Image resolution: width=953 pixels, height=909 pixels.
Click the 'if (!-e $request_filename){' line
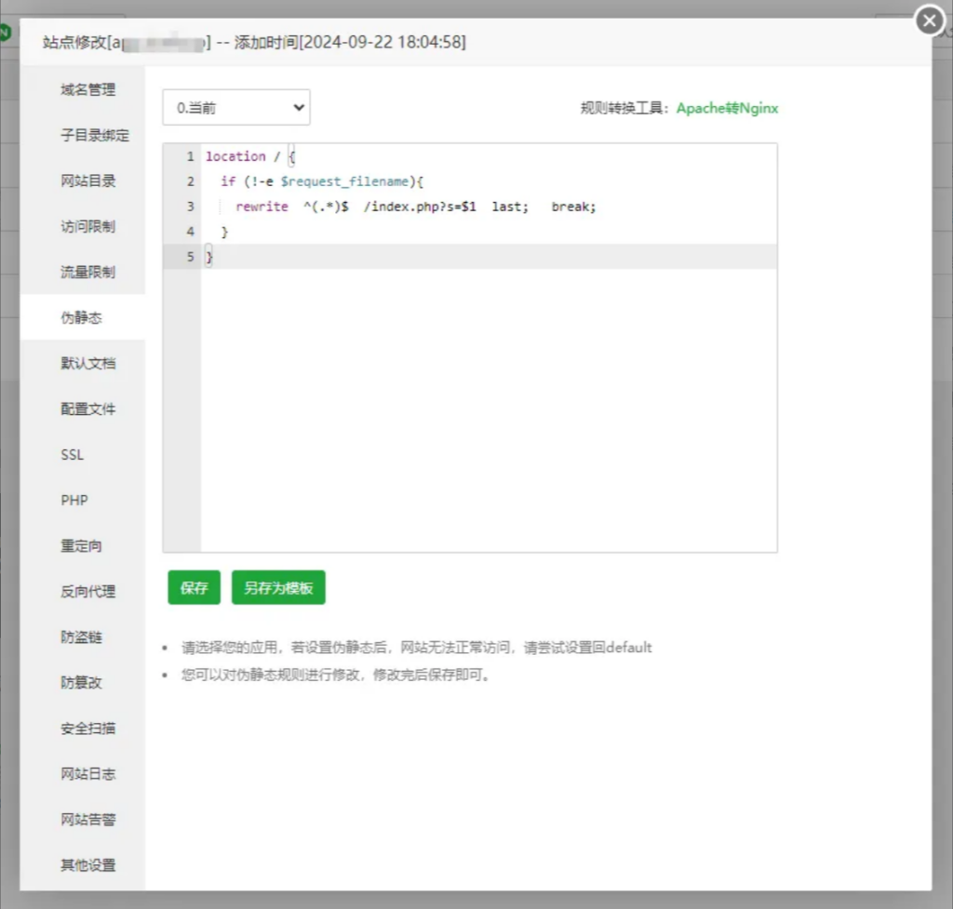click(322, 181)
